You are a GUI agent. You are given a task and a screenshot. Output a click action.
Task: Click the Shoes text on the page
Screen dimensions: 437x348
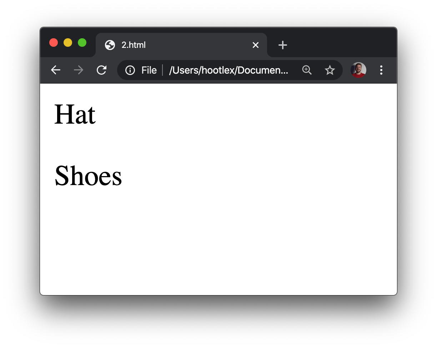tap(88, 176)
